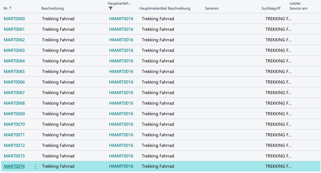321x173 pixels.
Task: Click the Letzter Service am header
Action: click(x=298, y=6)
